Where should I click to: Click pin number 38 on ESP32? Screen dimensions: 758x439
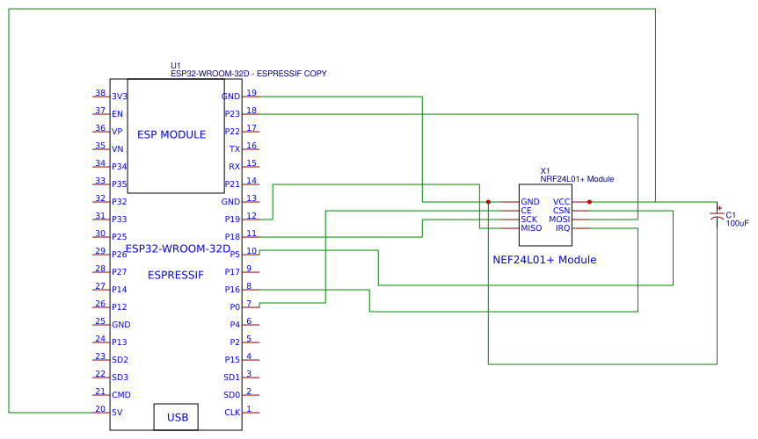[x=100, y=92]
